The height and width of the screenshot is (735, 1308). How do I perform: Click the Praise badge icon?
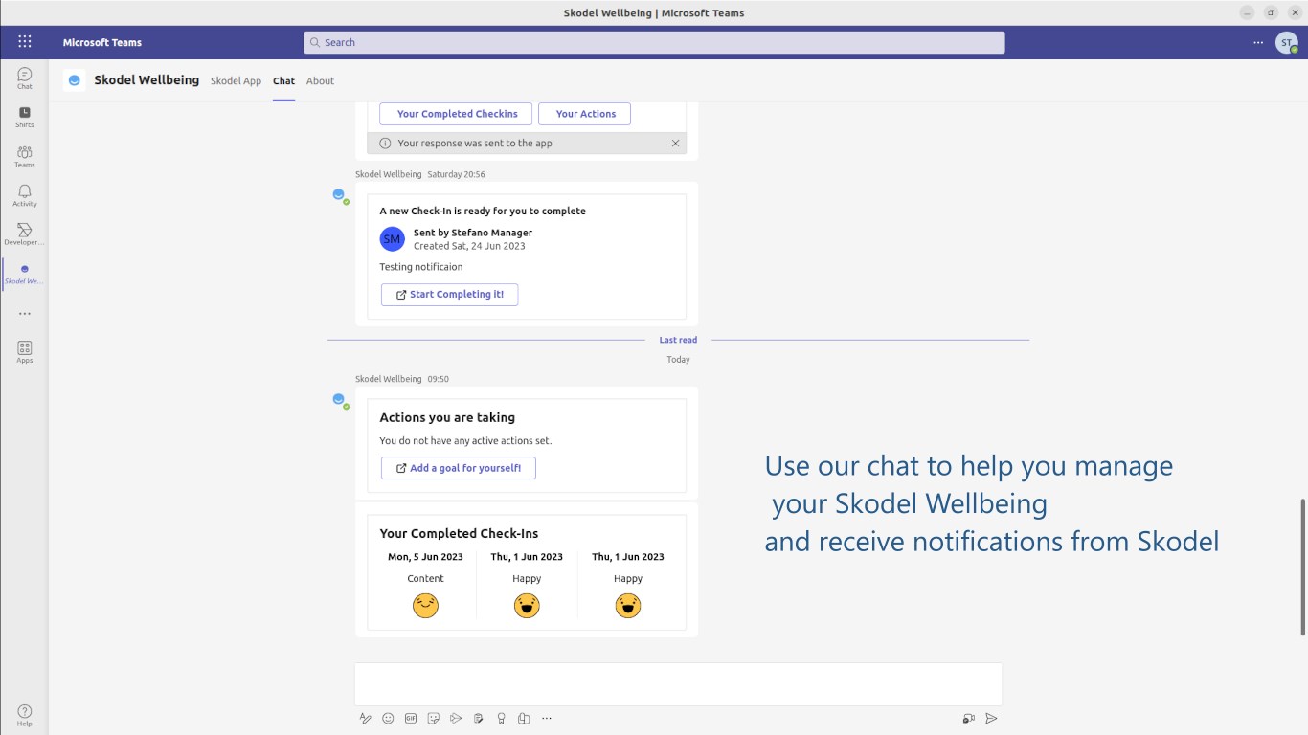(x=501, y=718)
